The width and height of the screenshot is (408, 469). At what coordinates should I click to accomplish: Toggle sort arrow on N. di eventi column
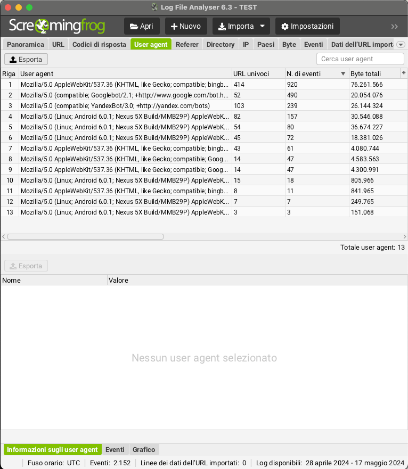coord(343,73)
